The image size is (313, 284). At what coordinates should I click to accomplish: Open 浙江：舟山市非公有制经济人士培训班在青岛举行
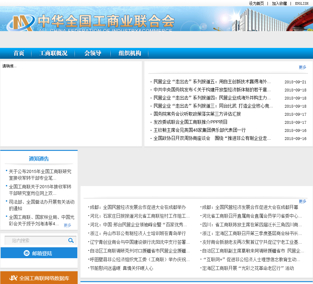[x=138, y=233]
